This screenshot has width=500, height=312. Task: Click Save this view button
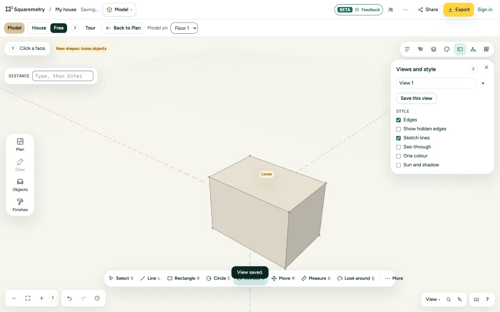(x=416, y=99)
